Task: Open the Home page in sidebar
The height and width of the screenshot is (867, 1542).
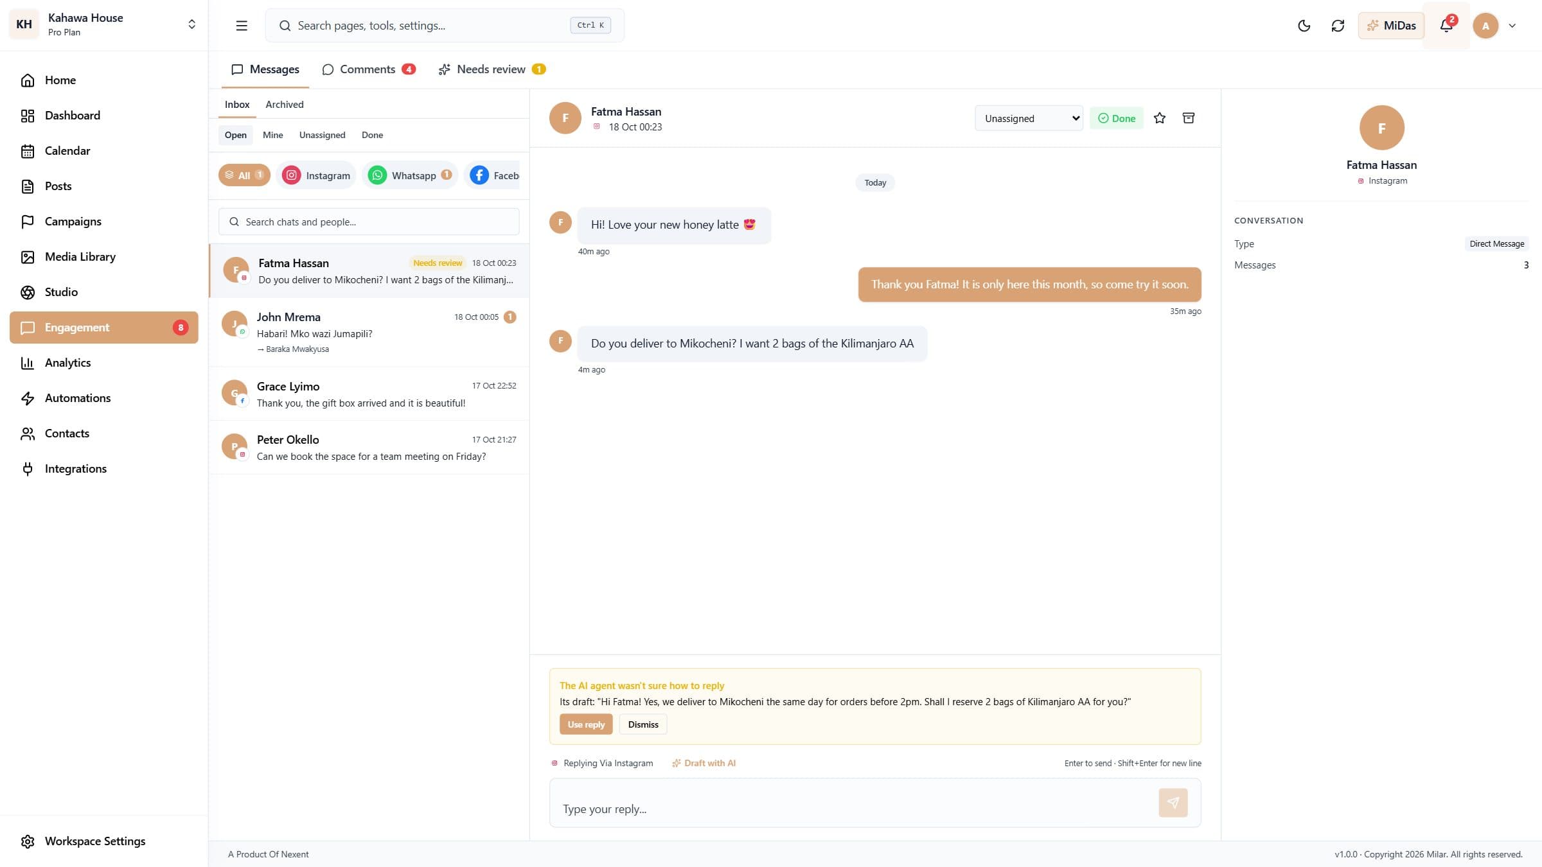Action: 103,80
